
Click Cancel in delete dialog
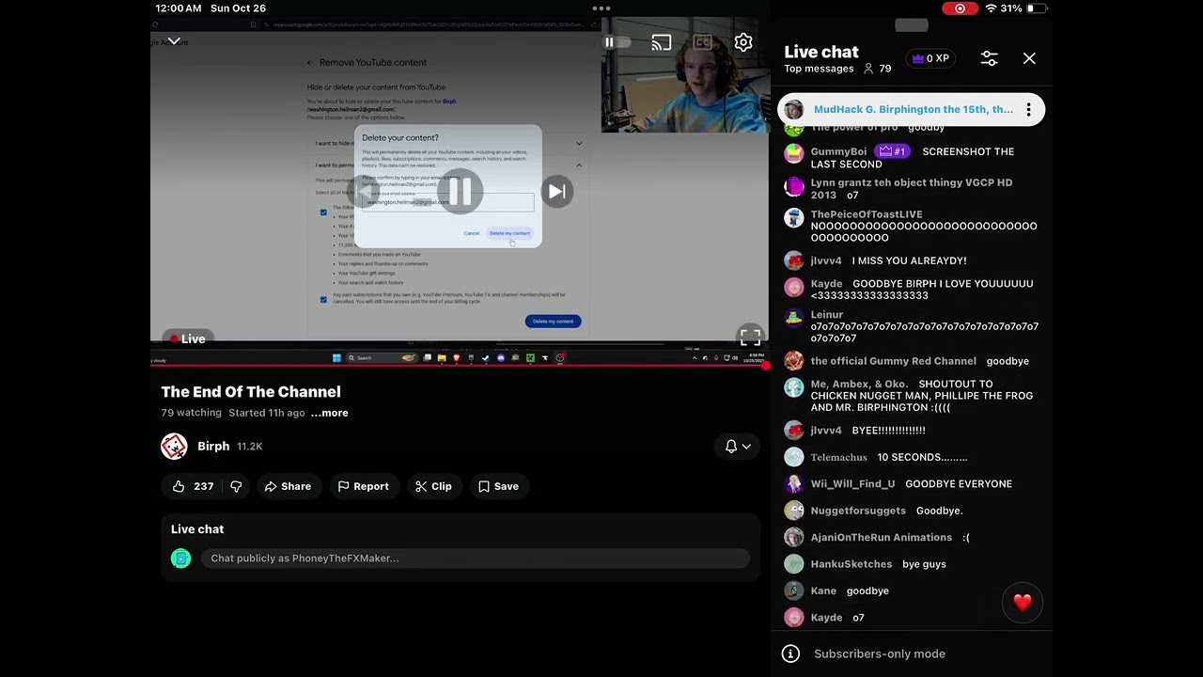pyautogui.click(x=471, y=233)
